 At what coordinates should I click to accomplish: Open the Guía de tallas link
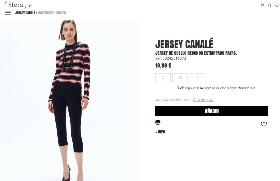203,100
